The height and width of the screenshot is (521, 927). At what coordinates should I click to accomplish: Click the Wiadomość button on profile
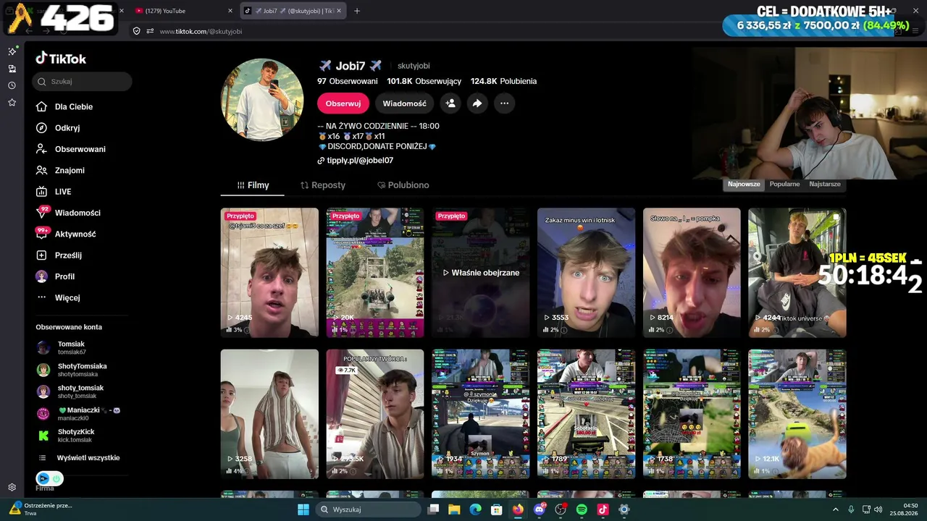[404, 103]
